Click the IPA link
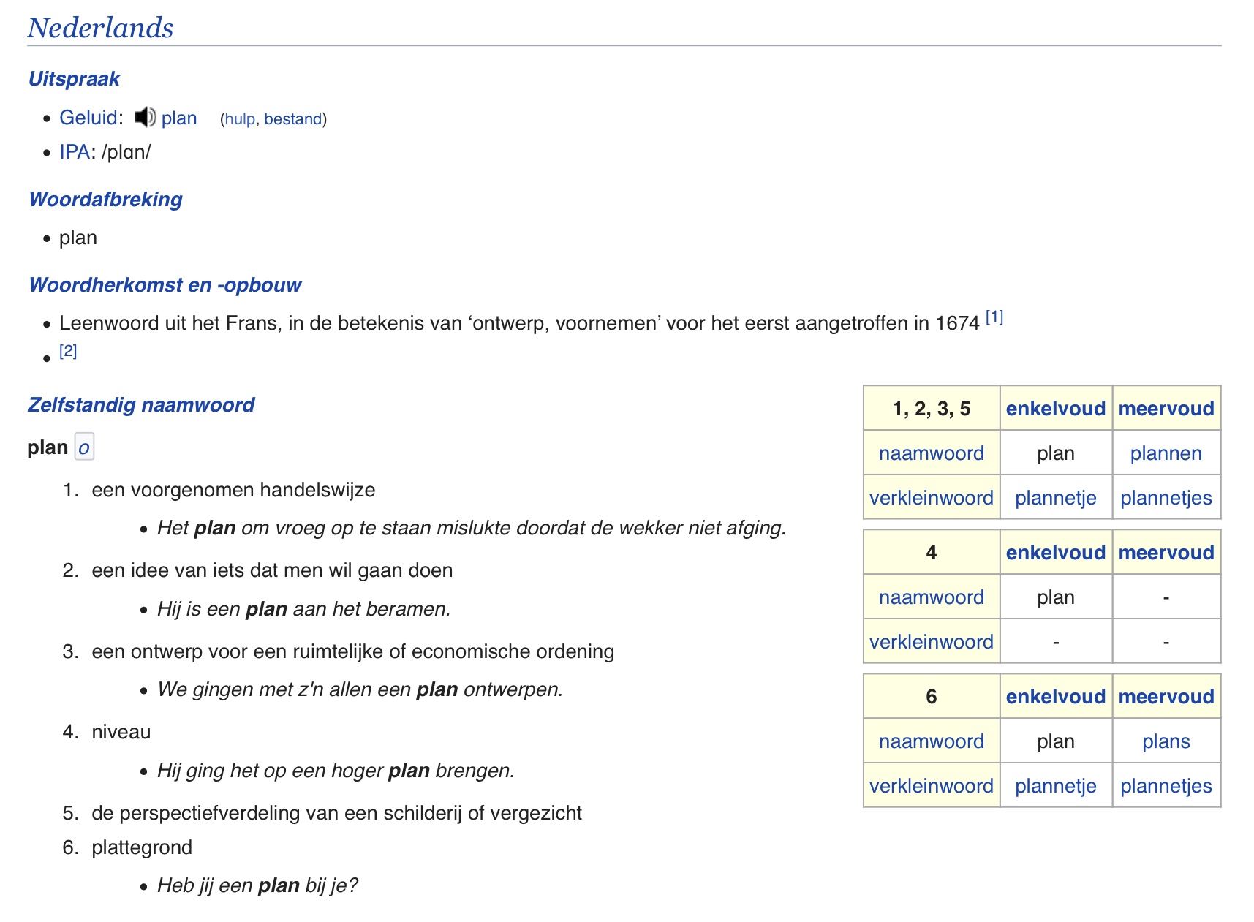The height and width of the screenshot is (922, 1254). click(74, 151)
